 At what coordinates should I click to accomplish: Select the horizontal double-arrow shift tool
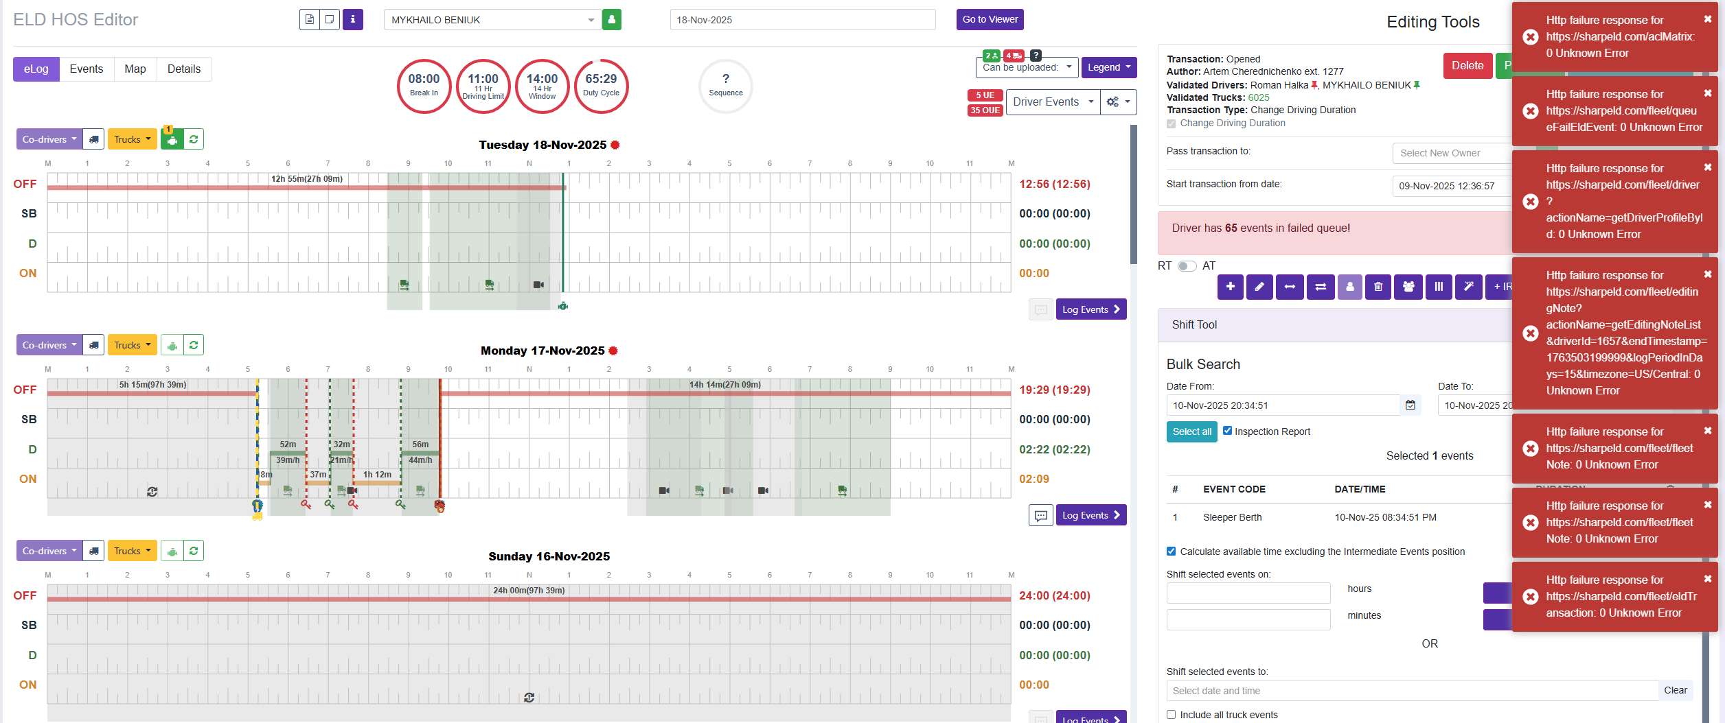tap(1290, 287)
